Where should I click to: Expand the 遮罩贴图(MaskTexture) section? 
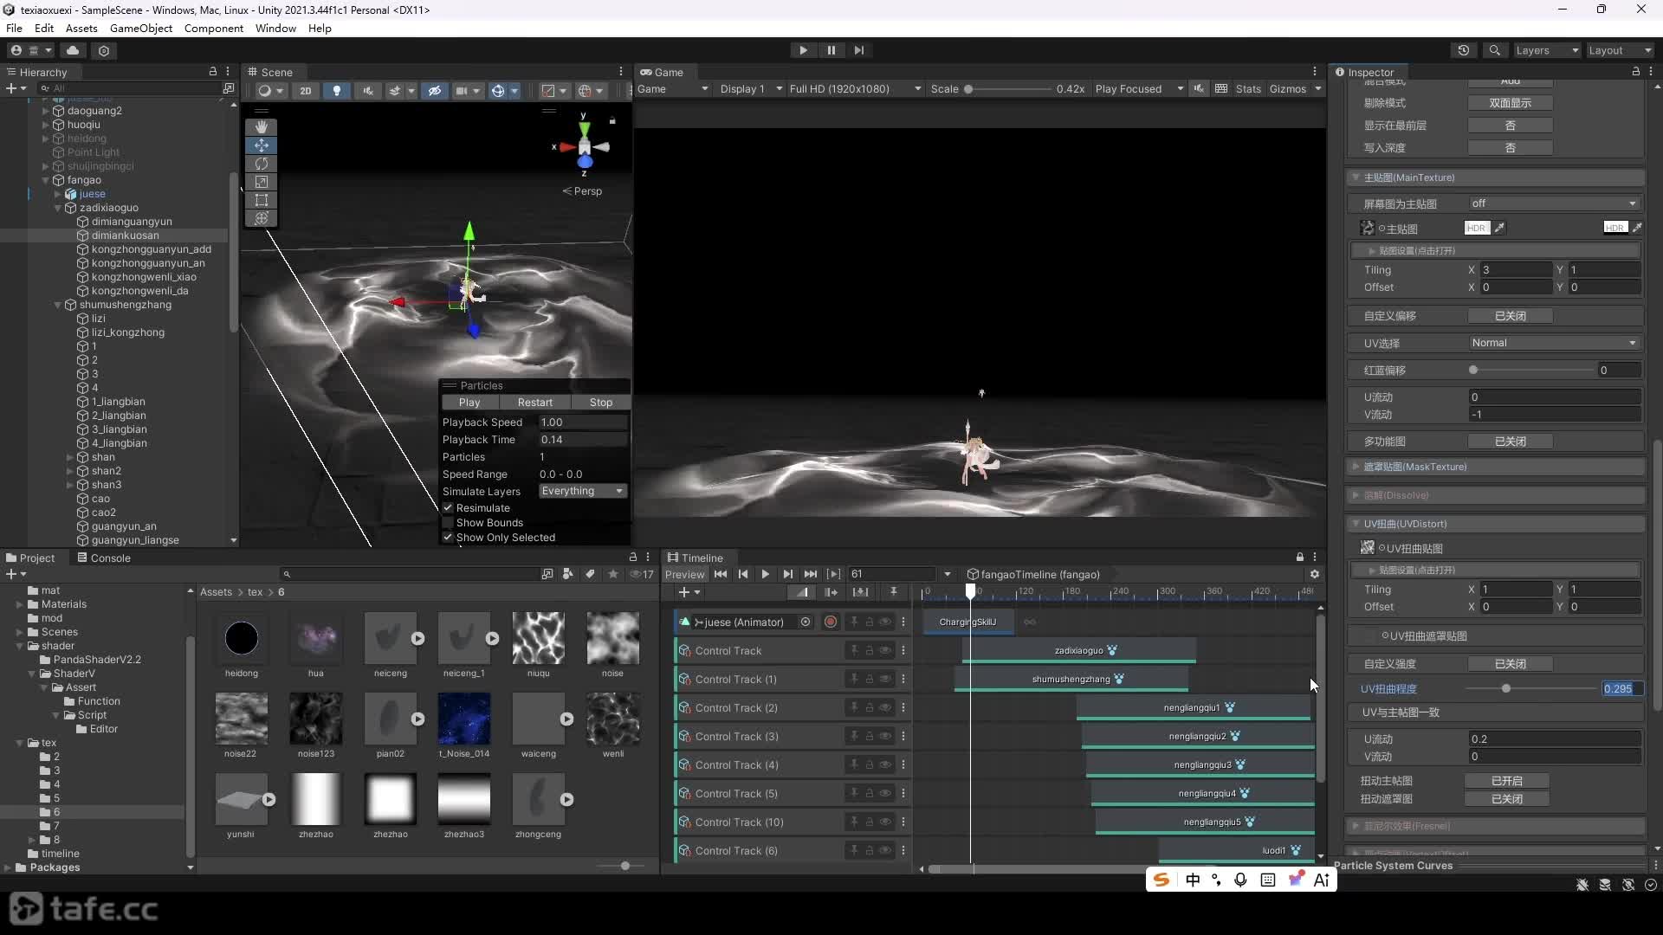click(1356, 467)
